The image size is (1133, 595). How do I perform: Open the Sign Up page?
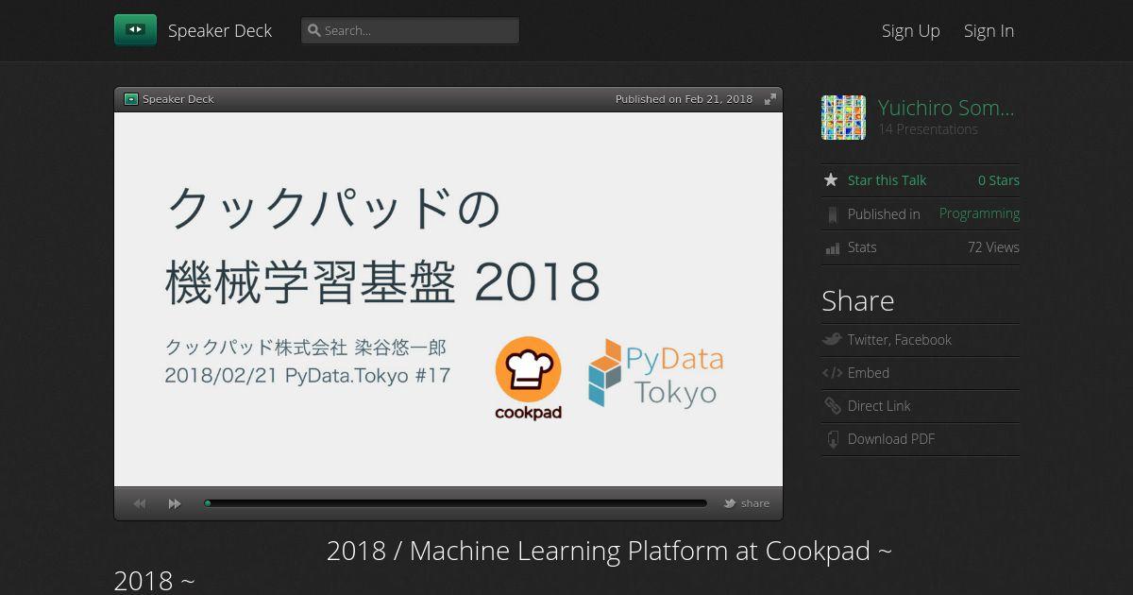click(x=910, y=30)
